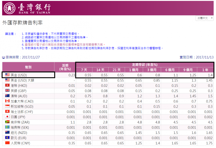Click the China flag next to 人民幣 (CNY)
216x148 pixels.
7,143
